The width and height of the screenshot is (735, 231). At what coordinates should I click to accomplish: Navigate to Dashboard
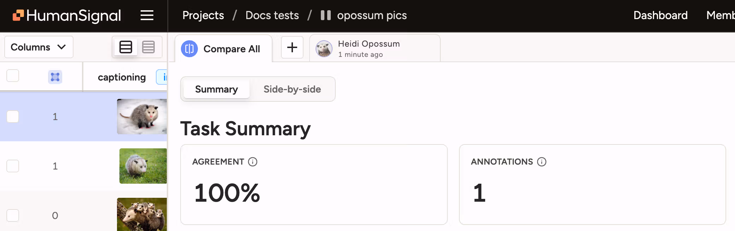[660, 15]
